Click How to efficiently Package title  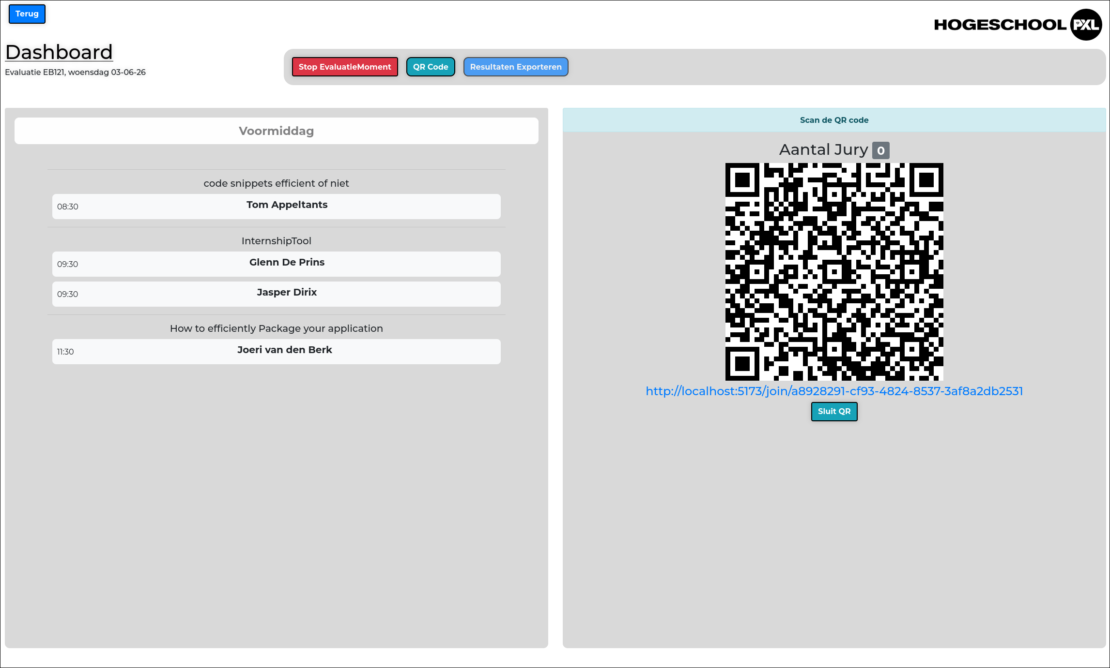pos(276,328)
